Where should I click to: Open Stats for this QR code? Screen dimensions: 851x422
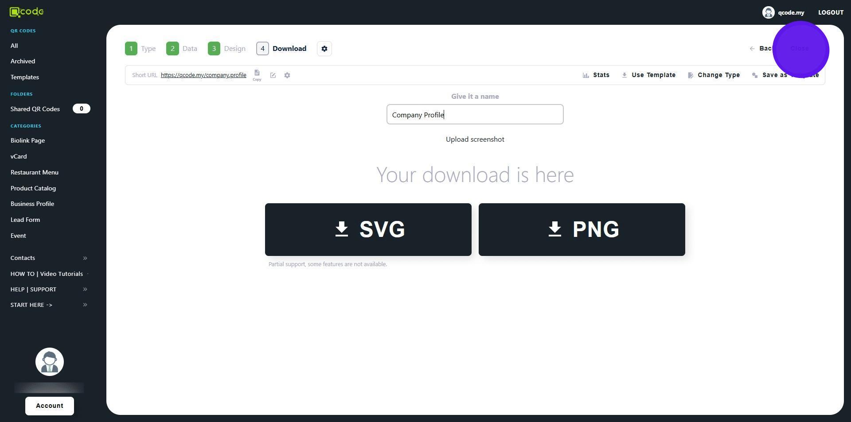[x=596, y=75]
